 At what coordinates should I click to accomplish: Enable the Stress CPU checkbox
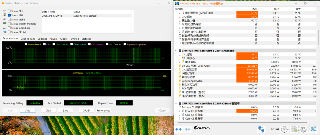[9, 11]
